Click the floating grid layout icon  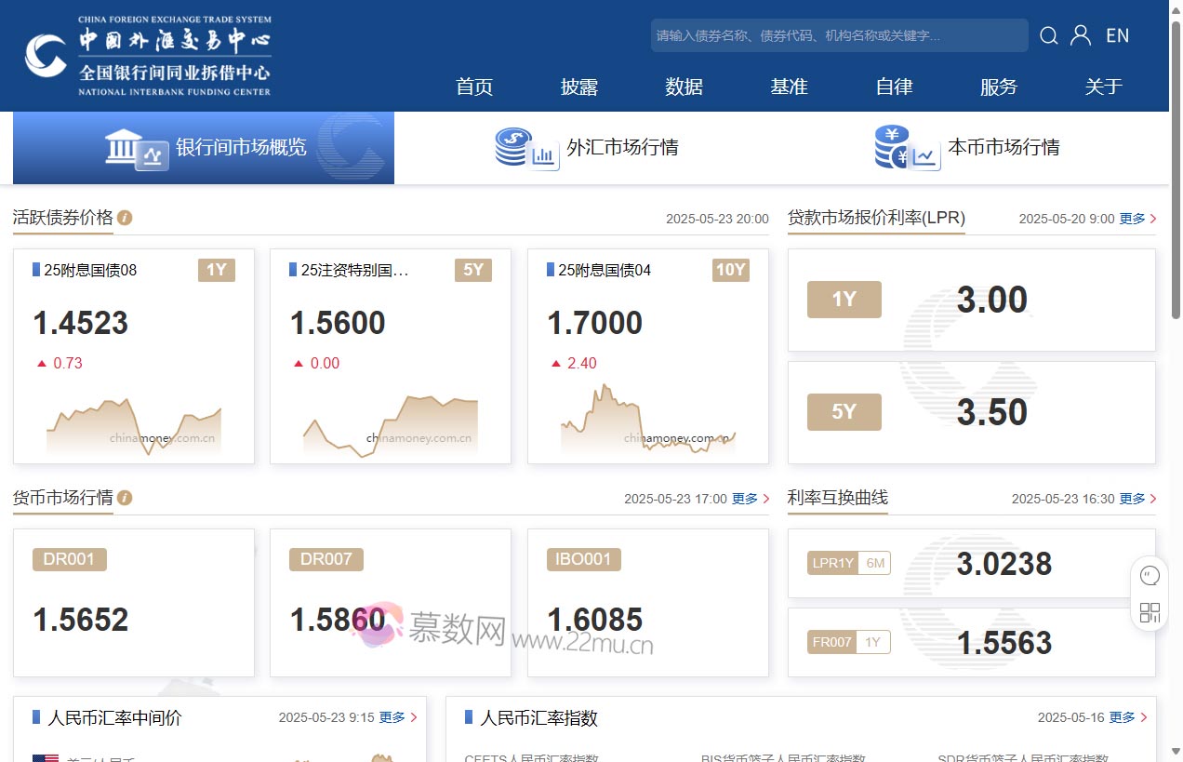[1150, 612]
